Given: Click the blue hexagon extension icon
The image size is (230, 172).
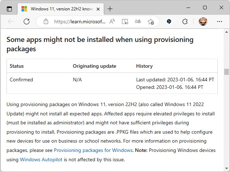Looking at the screenshot, I should 169,21.
